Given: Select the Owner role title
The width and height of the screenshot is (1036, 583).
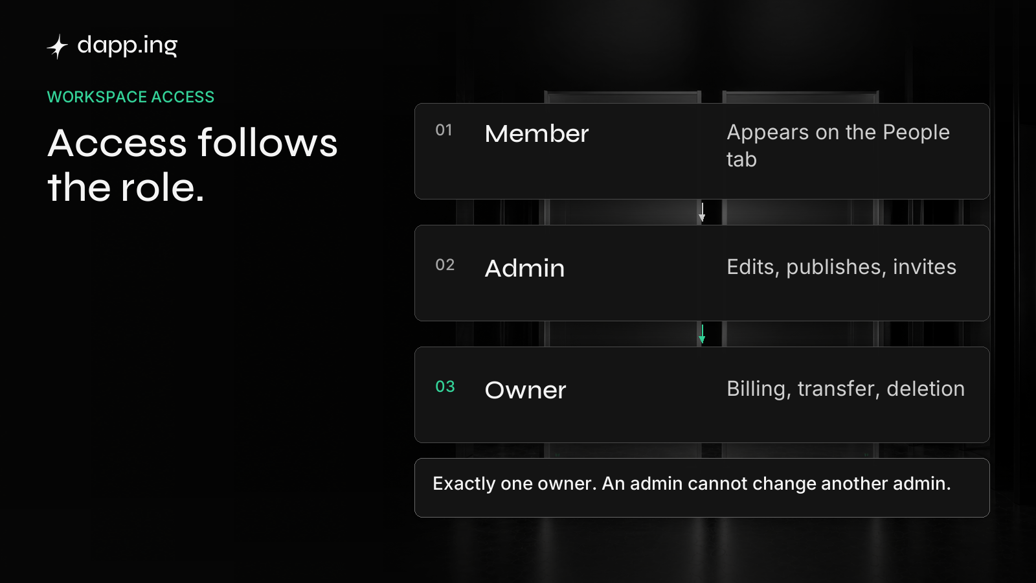Looking at the screenshot, I should 526,391.
